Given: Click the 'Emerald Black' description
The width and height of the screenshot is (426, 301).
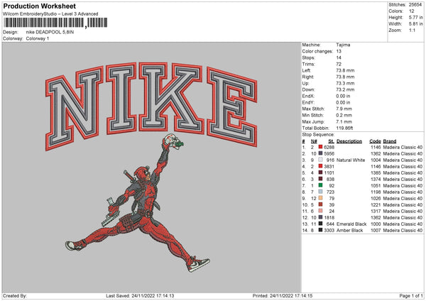Looking at the screenshot, I should coord(351,224).
